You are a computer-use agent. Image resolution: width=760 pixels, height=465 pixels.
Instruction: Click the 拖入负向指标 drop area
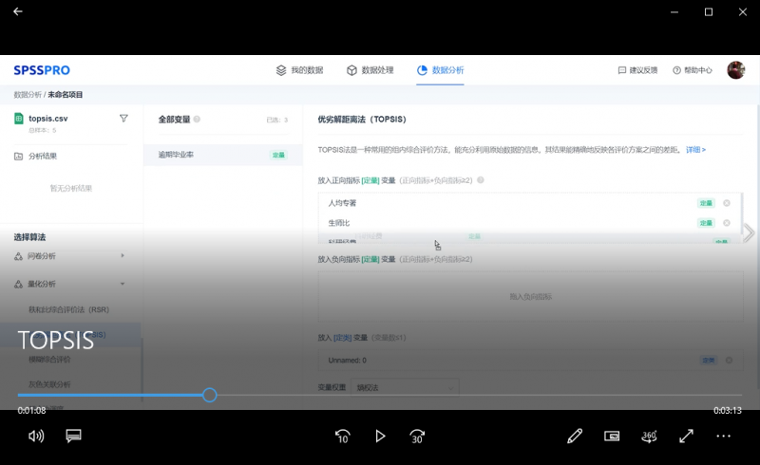tap(530, 296)
